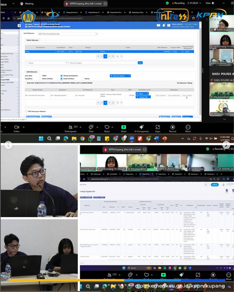Open the Meeting menu in top title bar
234x292 pixels.
pyautogui.click(x=27, y=3)
